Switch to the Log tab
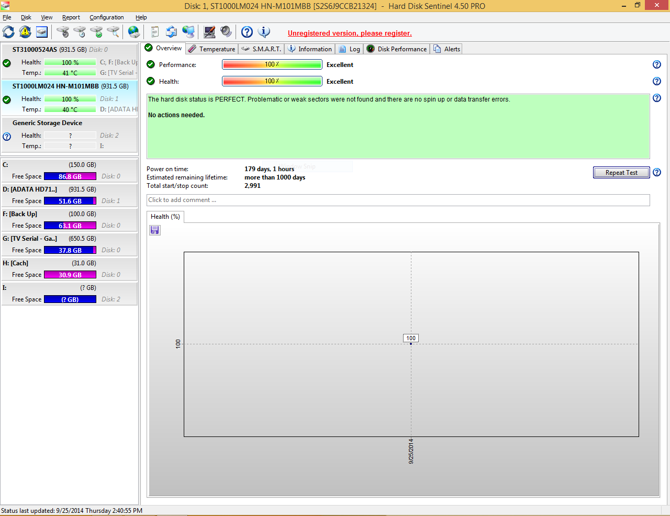 349,49
